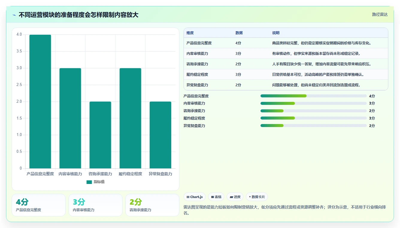Image resolution: width=400 pixels, height=228 pixels.
Task: Click the 进度 tag chip
Action: coord(235,197)
